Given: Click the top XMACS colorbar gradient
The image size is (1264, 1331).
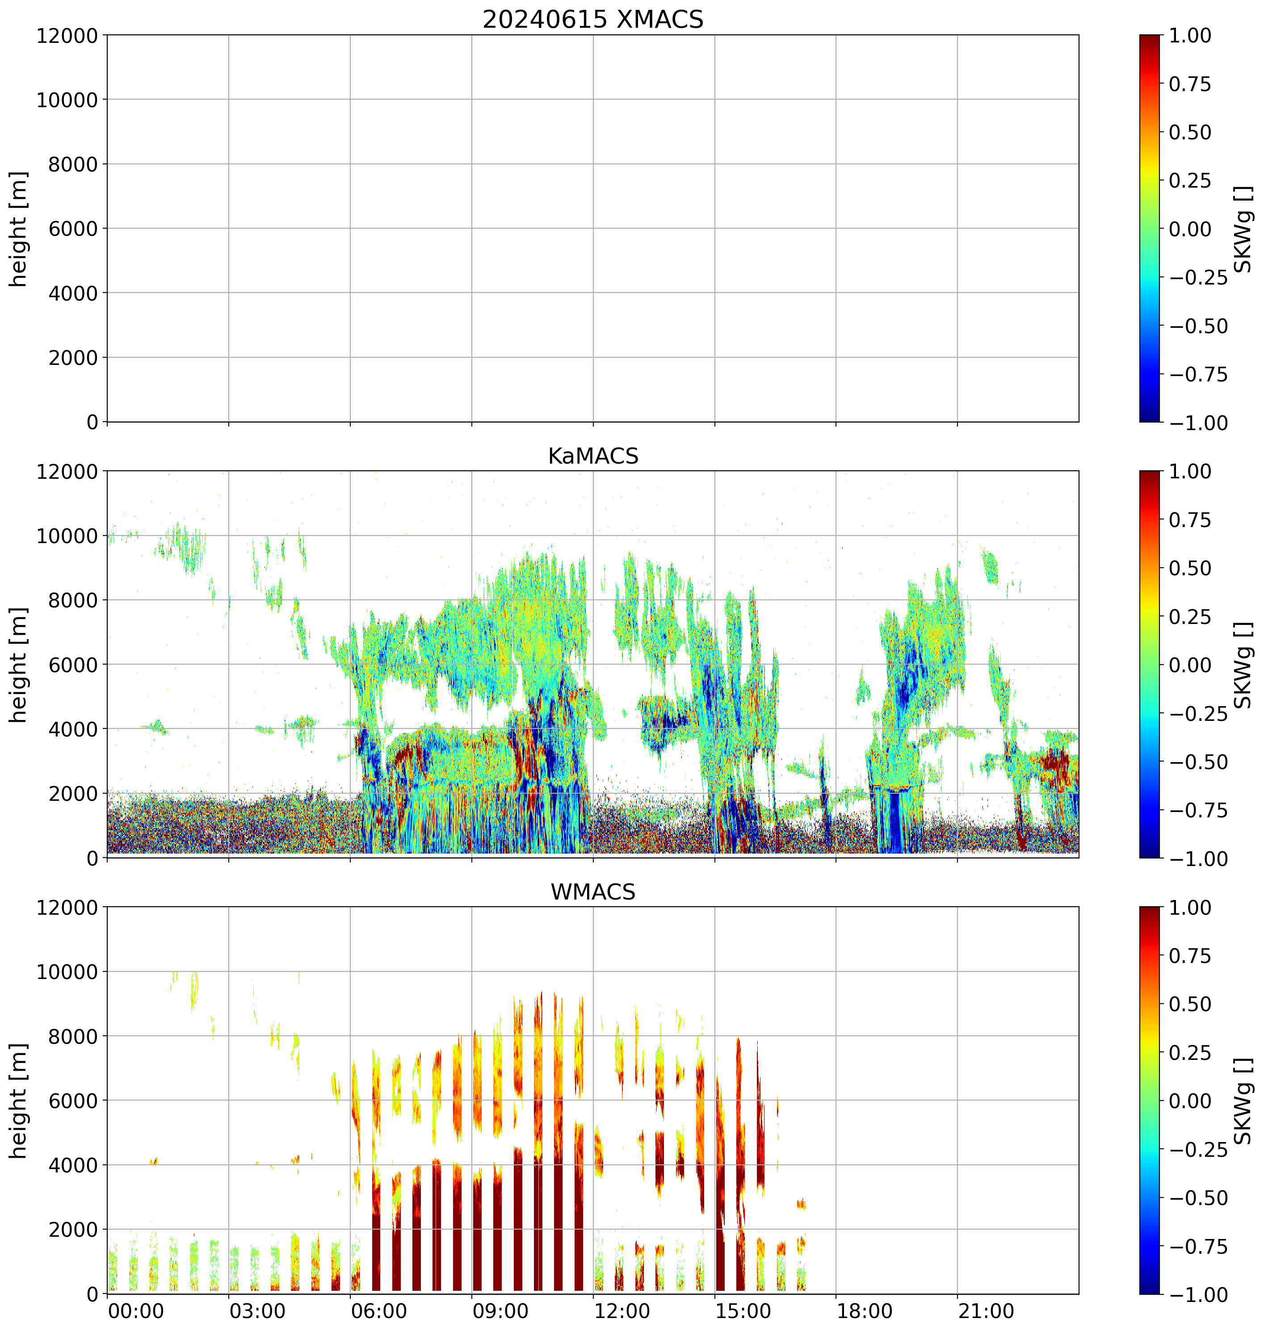Looking at the screenshot, I should [1150, 228].
